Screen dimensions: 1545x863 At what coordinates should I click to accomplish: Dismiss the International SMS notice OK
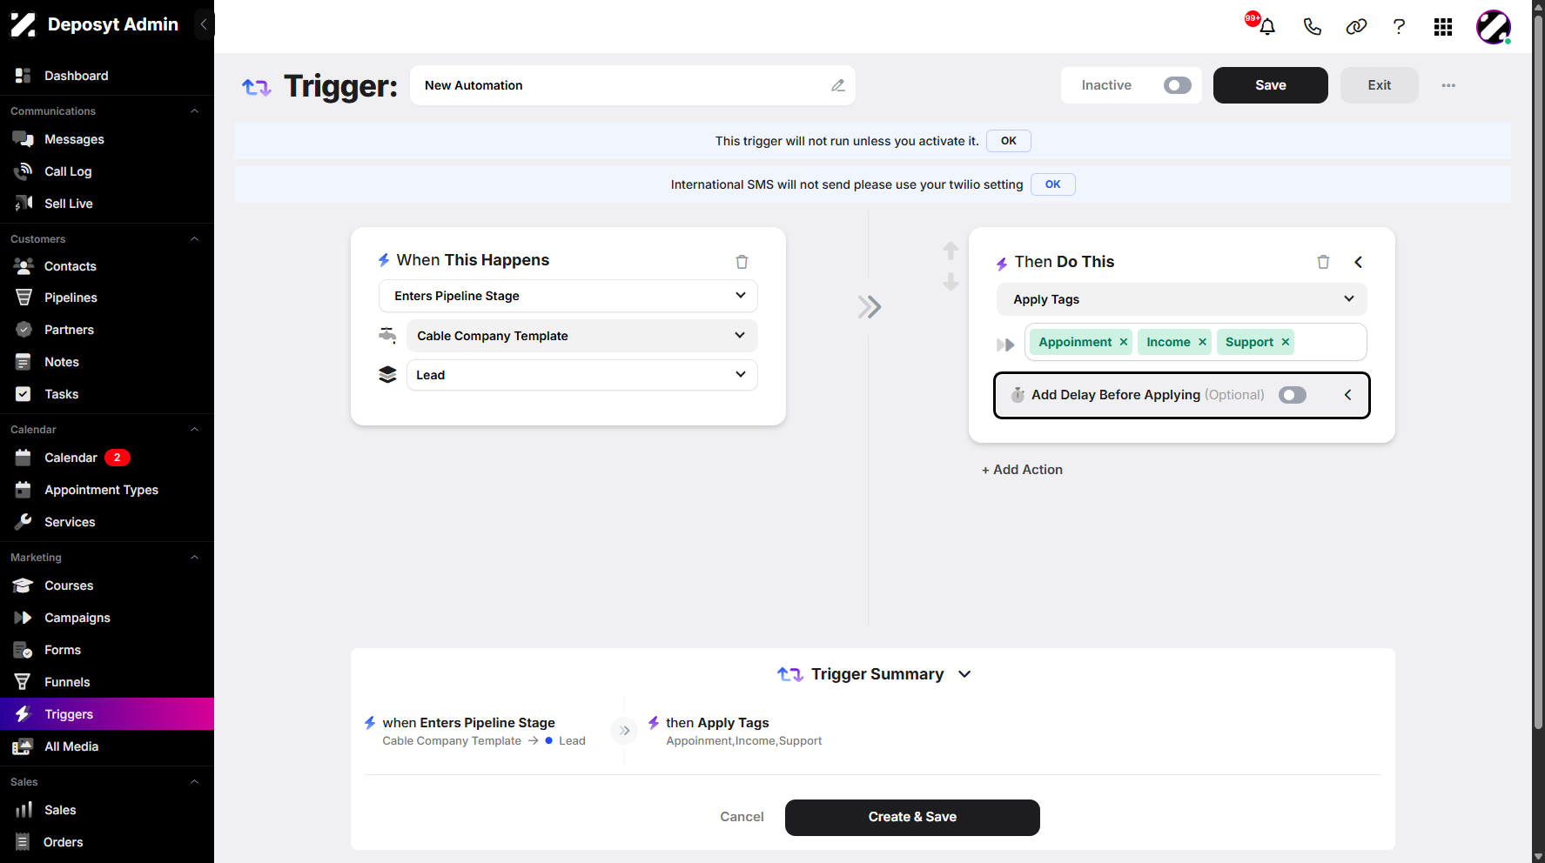pyautogui.click(x=1052, y=184)
